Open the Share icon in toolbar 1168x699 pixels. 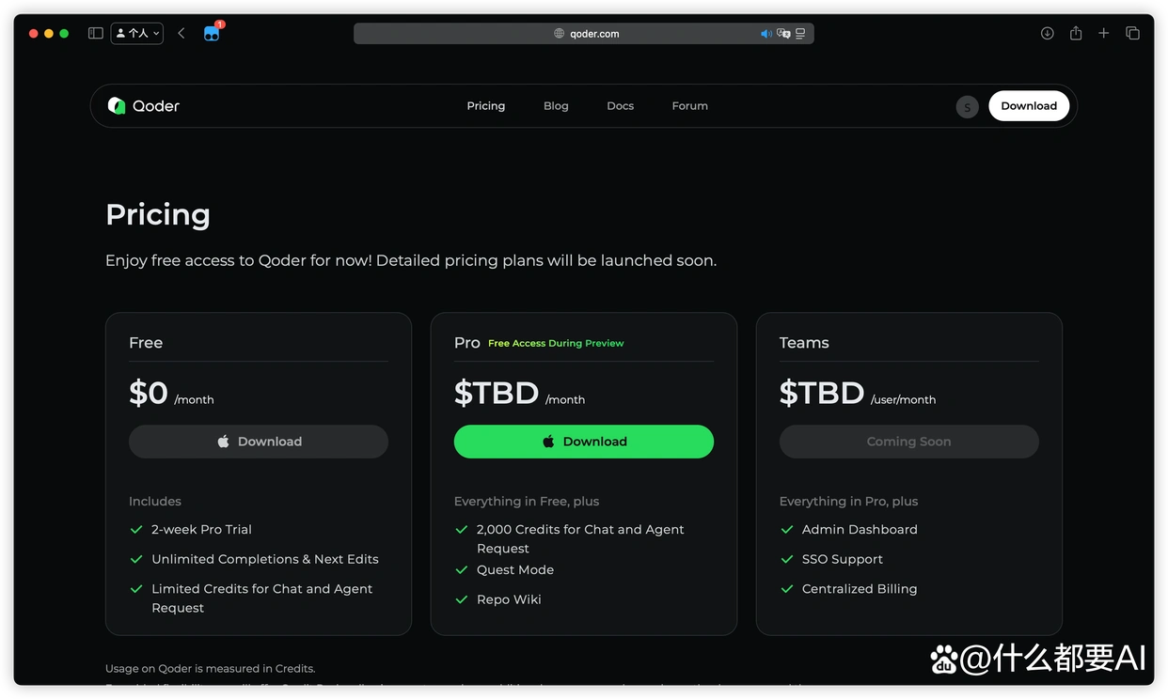pyautogui.click(x=1076, y=33)
